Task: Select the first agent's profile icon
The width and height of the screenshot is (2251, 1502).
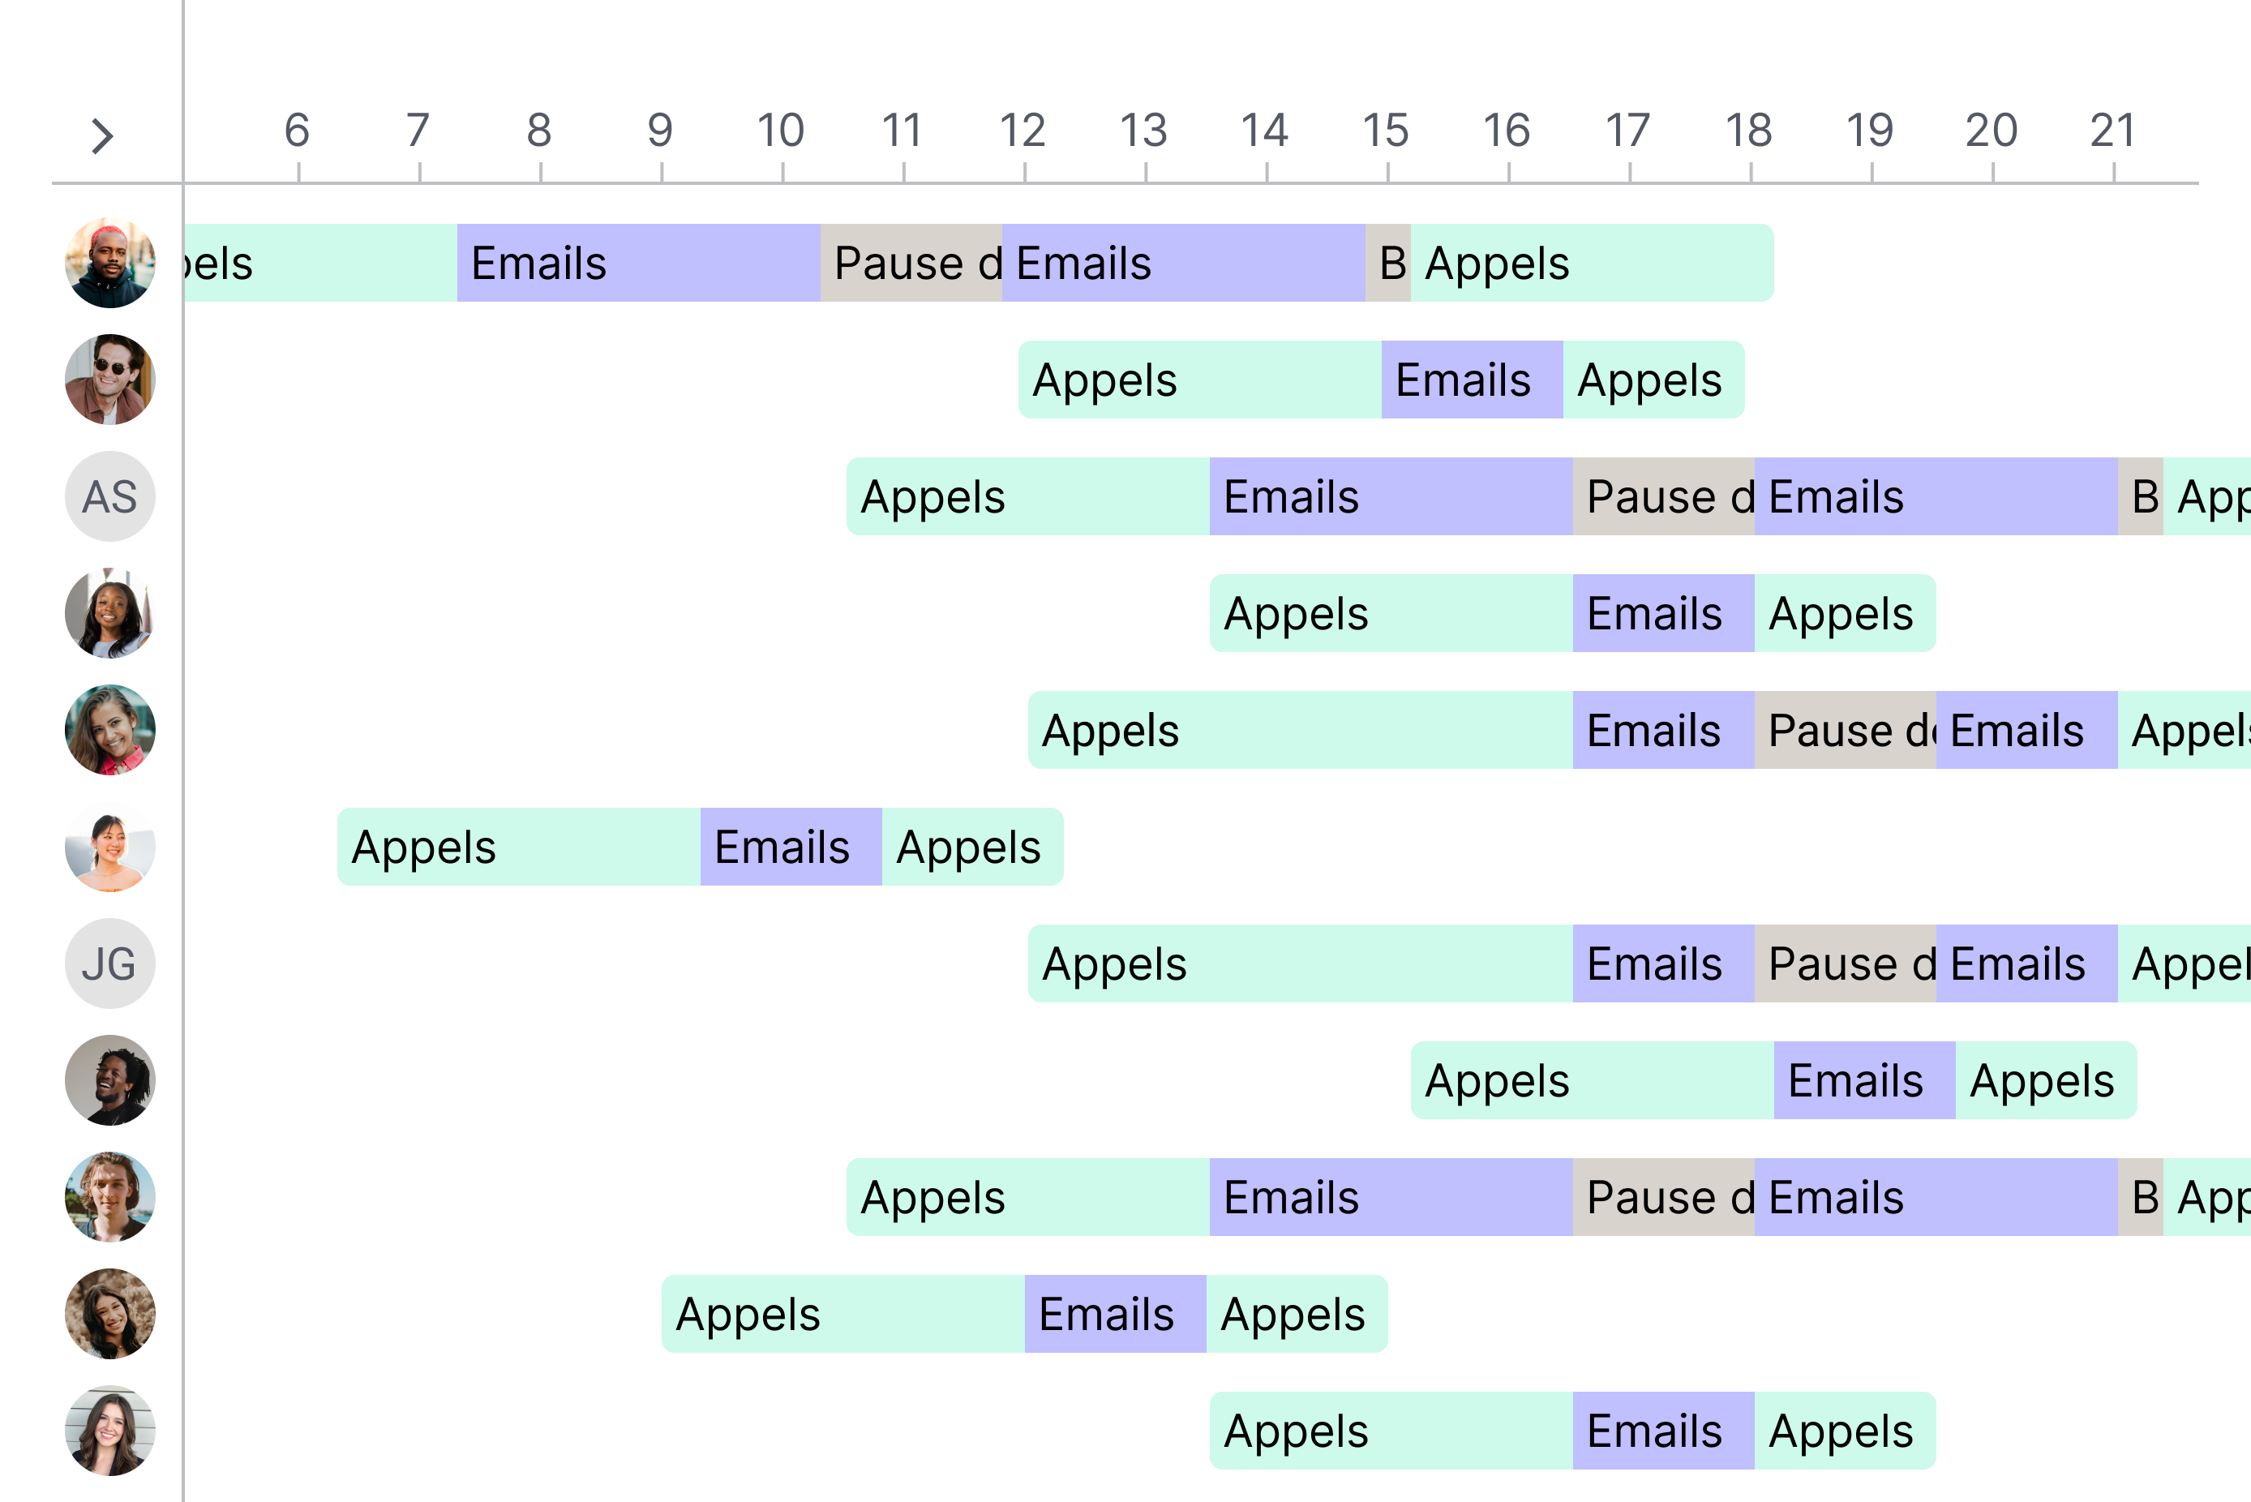Action: click(107, 261)
